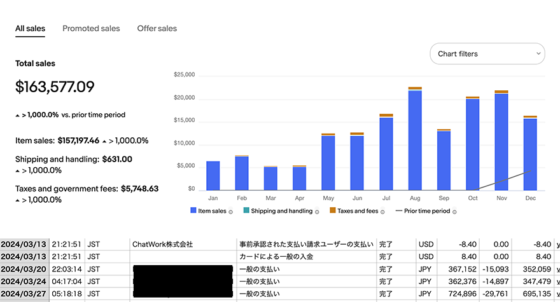Click the chevron arrow in Chart filters
The height and width of the screenshot is (302, 560).
[538, 54]
